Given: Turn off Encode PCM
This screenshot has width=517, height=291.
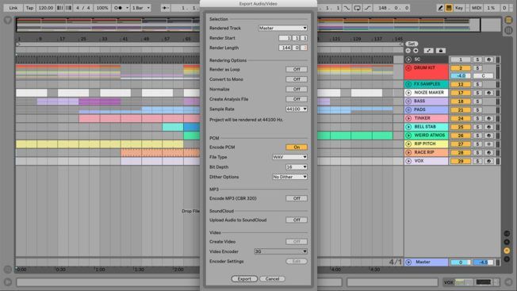Looking at the screenshot, I should (x=297, y=147).
